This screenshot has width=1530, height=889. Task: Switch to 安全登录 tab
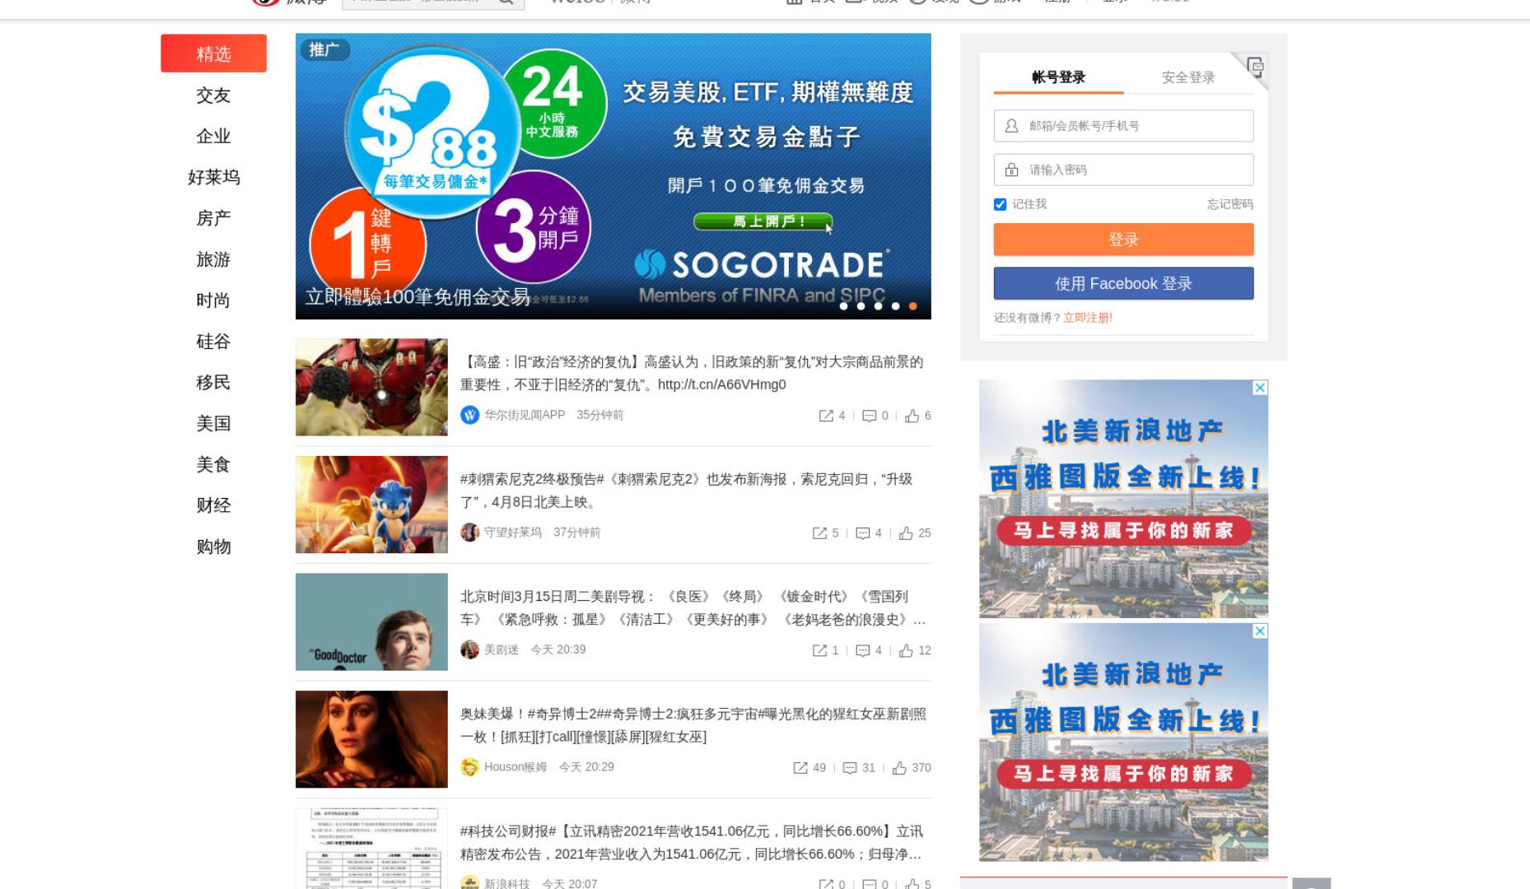point(1188,77)
